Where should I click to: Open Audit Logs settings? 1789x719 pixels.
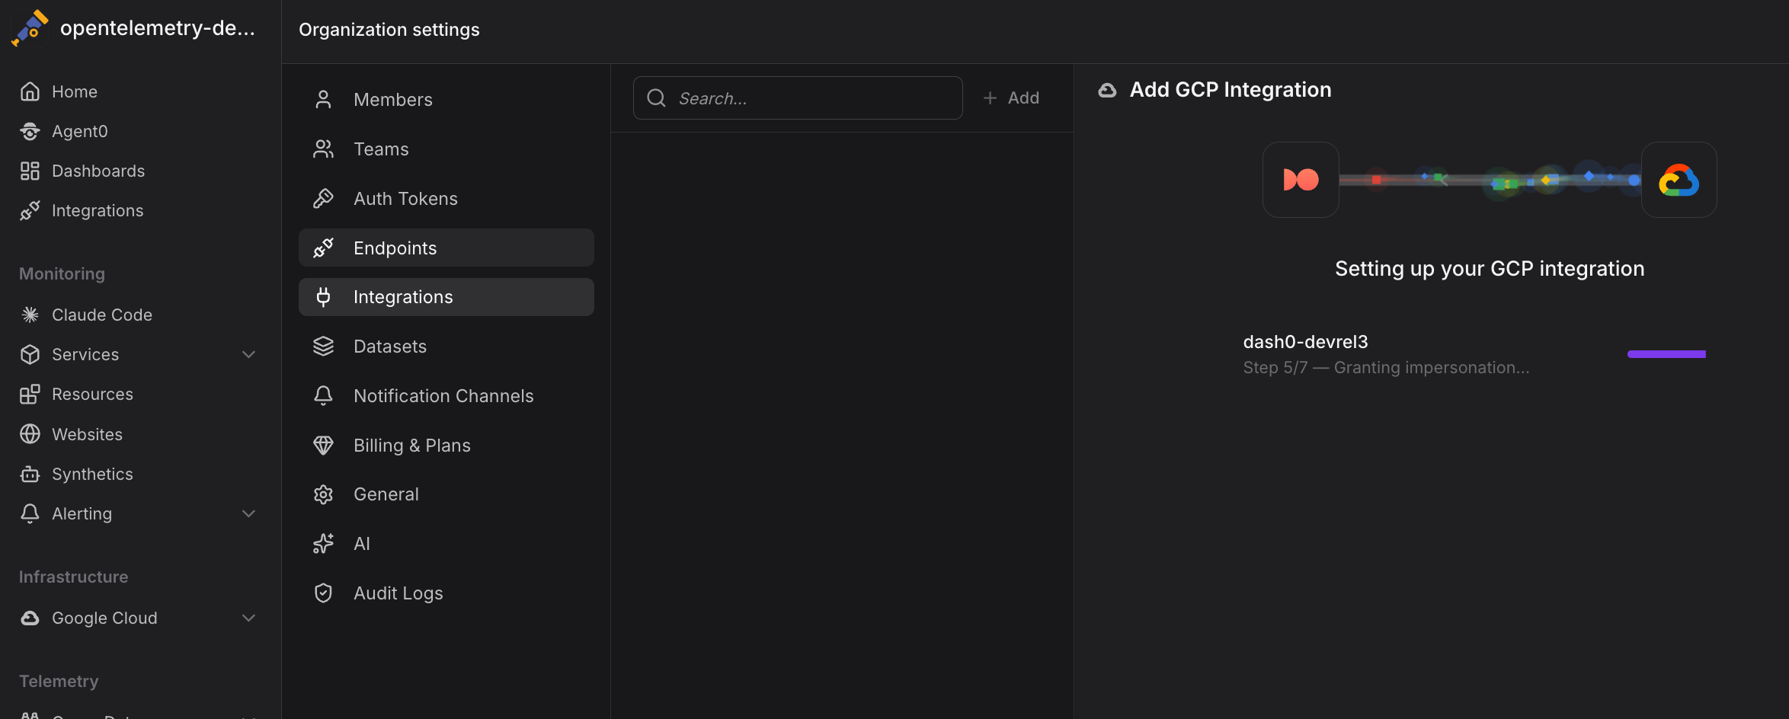pyautogui.click(x=446, y=593)
